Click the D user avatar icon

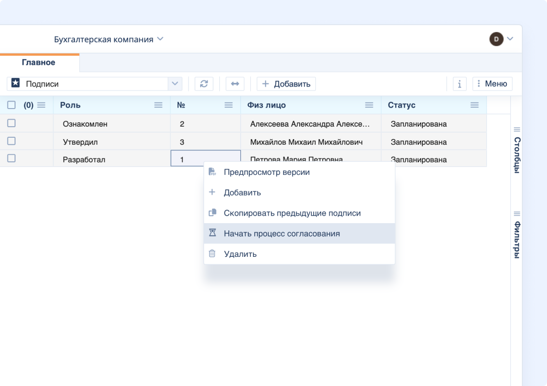(x=495, y=39)
